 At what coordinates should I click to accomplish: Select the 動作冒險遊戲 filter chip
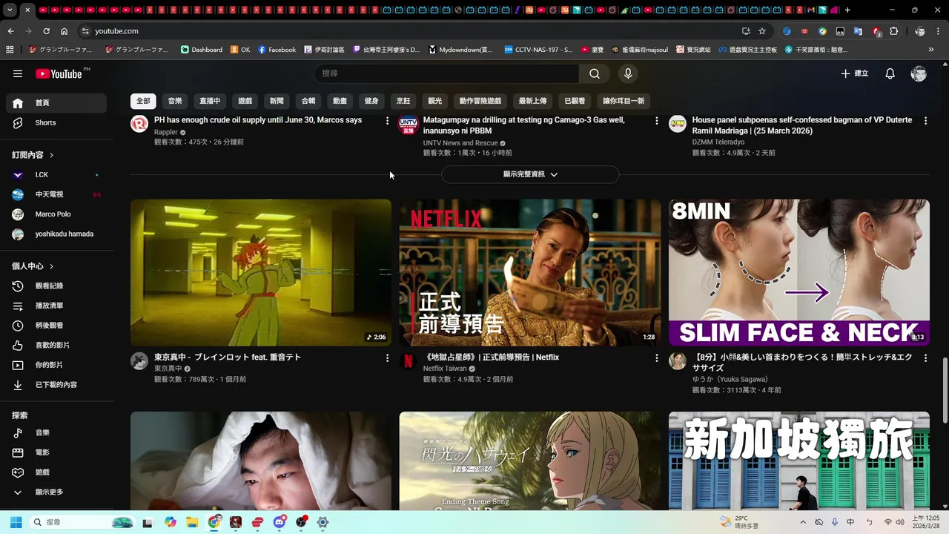(x=480, y=101)
